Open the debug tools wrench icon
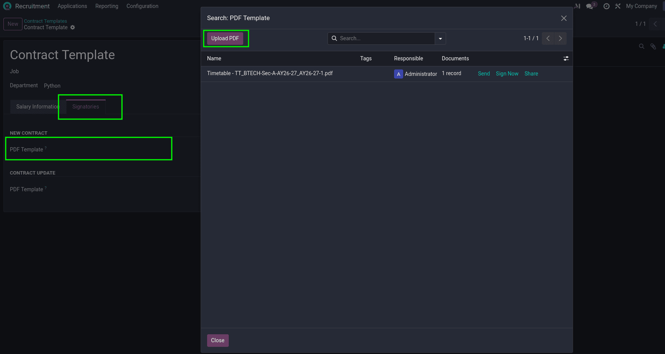Viewport: 665px width, 354px height. [x=618, y=6]
